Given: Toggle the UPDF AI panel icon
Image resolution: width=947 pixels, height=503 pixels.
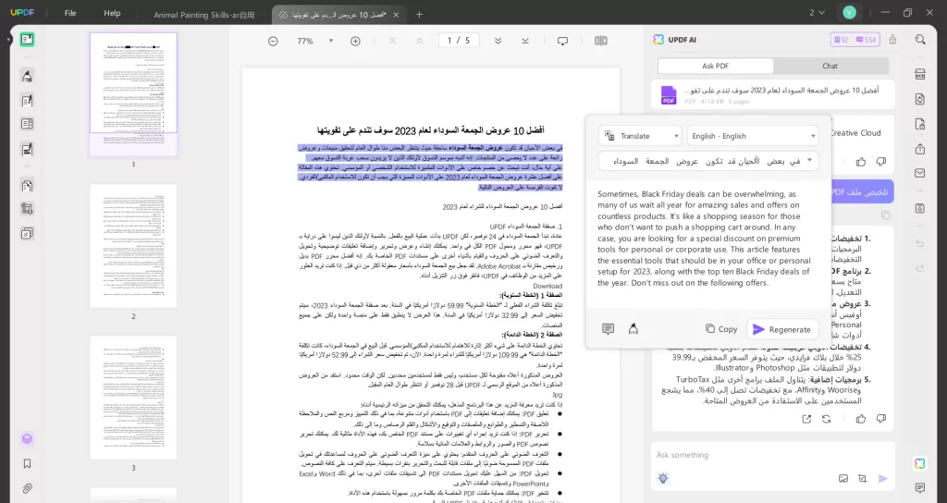Looking at the screenshot, I should tap(920, 463).
